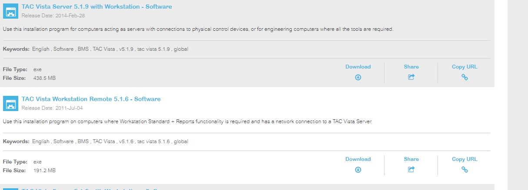Click the Keywords line containing v5.1.9
Image resolution: width=528 pixels, height=190 pixels.
pyautogui.click(x=96, y=49)
